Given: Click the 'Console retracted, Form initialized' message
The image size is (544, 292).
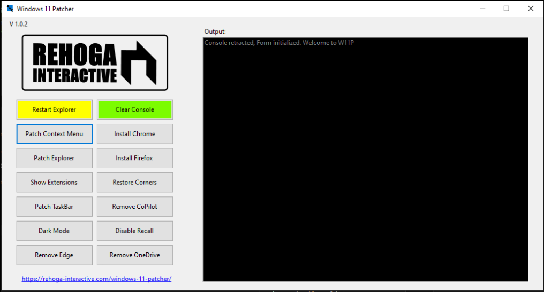Looking at the screenshot, I should [x=279, y=43].
